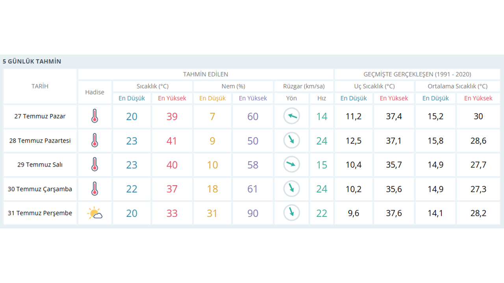Select the 31 Temmuz Perşembe date cell
The width and height of the screenshot is (504, 283).
pyautogui.click(x=40, y=213)
